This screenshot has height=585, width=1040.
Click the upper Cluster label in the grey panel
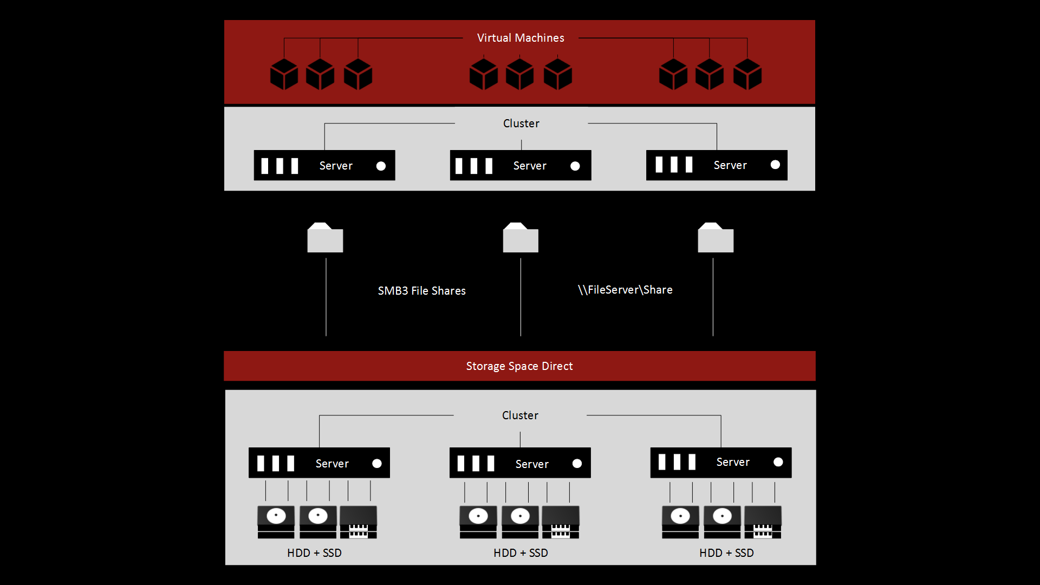point(521,123)
